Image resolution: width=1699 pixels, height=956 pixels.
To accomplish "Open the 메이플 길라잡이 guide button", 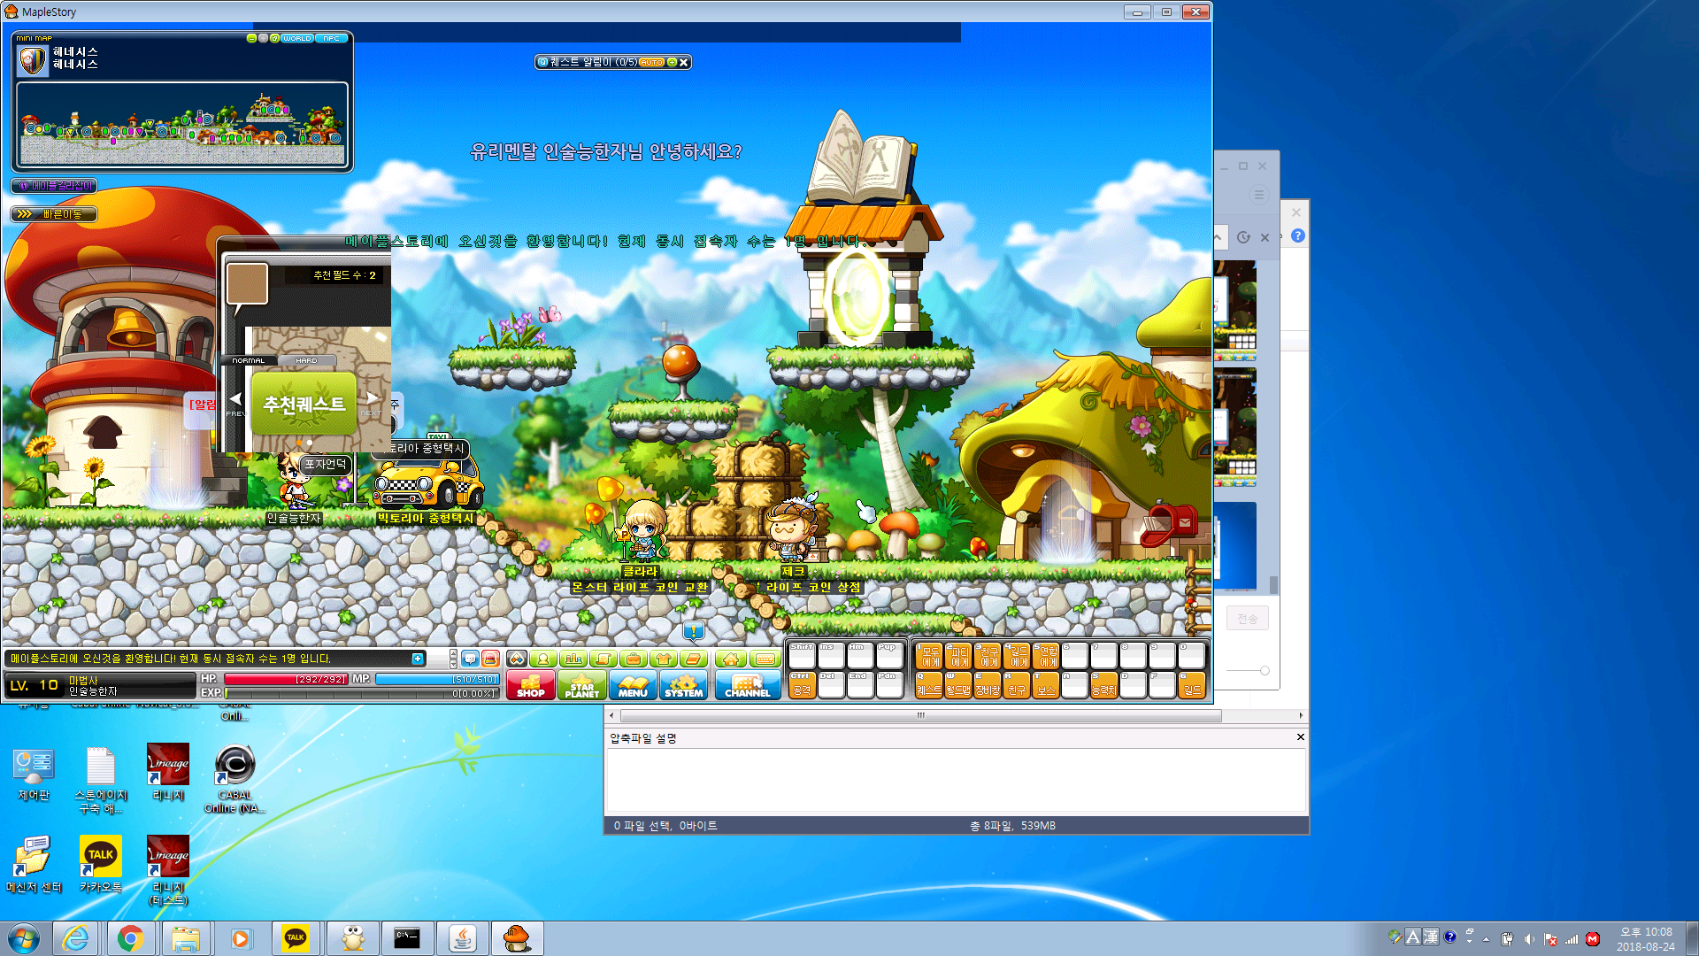I will (x=54, y=186).
